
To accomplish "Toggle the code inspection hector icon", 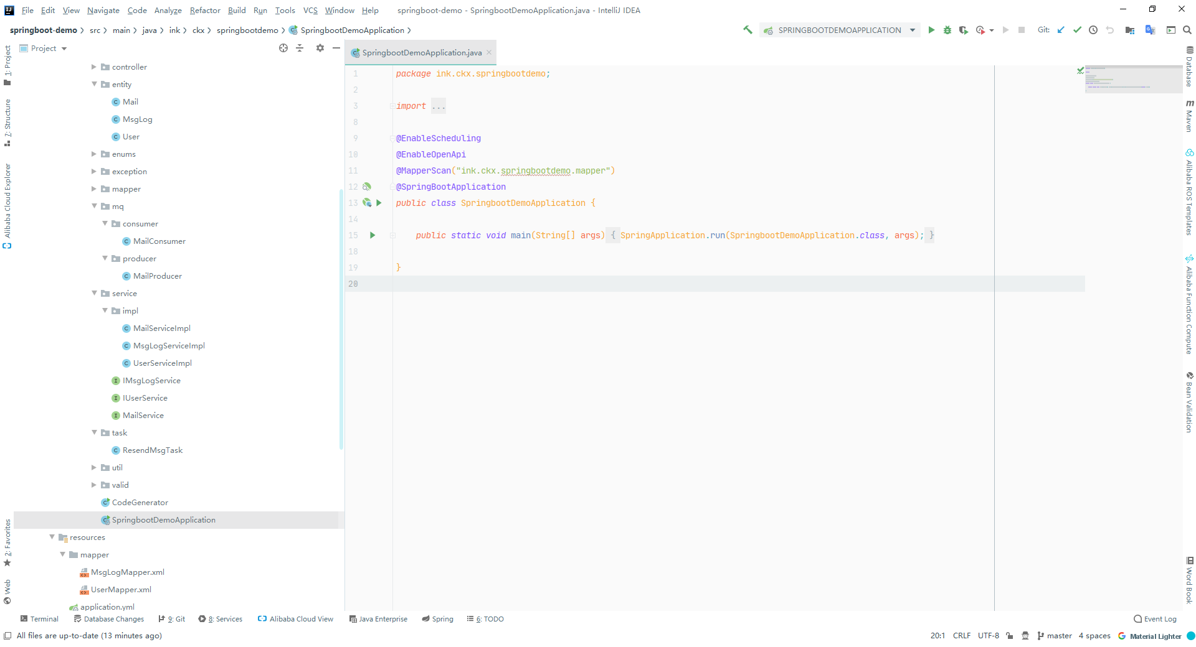I will 1025,636.
